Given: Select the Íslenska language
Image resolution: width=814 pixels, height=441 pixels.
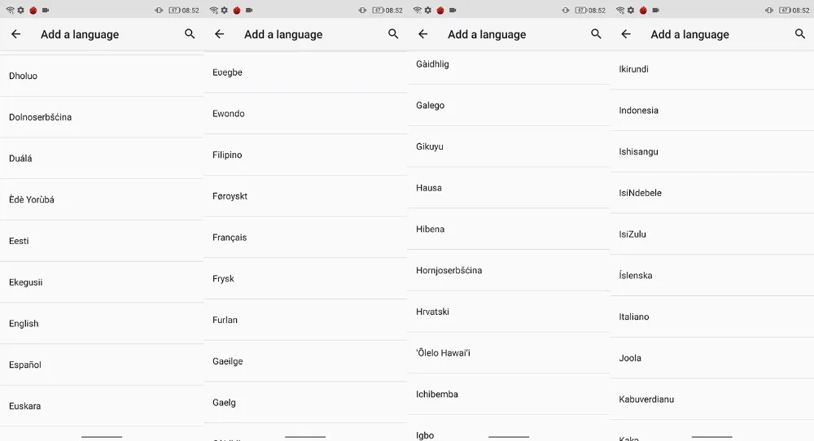Looking at the screenshot, I should pos(712,276).
